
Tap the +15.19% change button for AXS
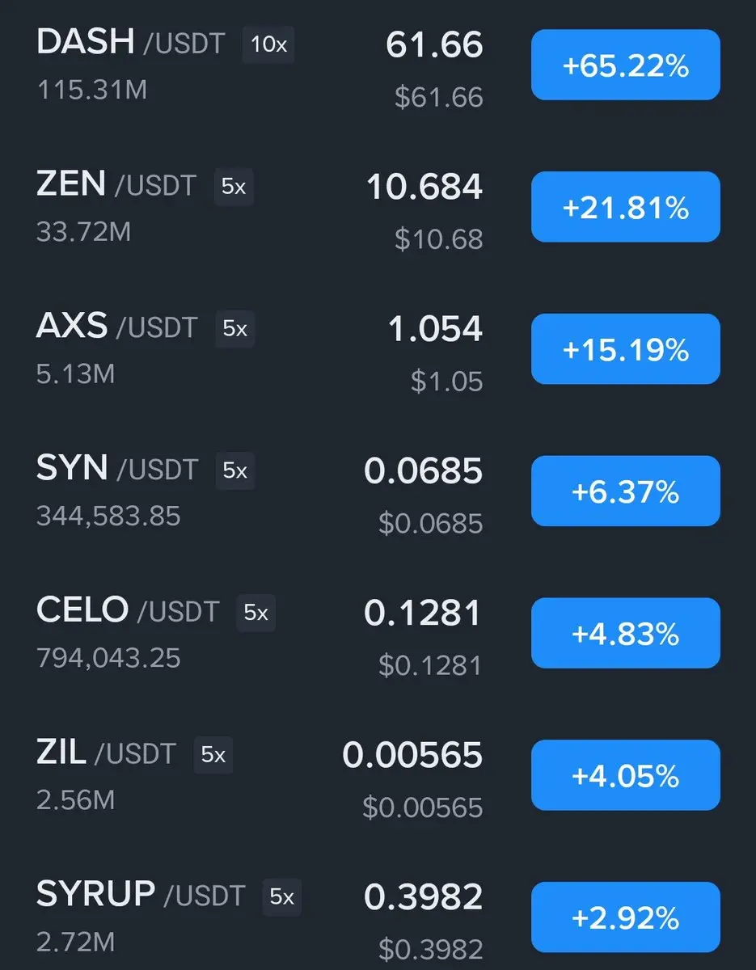(x=625, y=349)
